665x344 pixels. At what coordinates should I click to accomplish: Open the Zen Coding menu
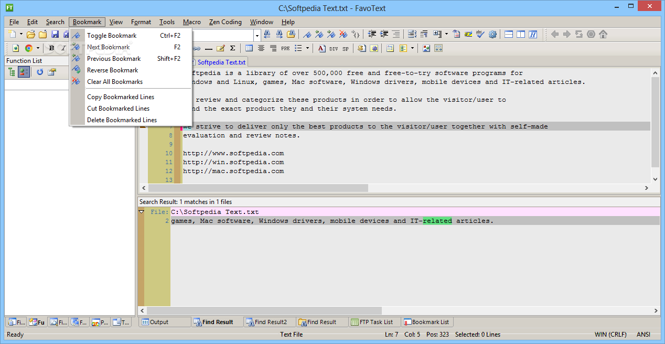click(x=225, y=22)
